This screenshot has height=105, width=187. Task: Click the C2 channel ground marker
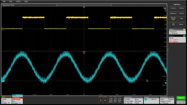tap(3, 81)
